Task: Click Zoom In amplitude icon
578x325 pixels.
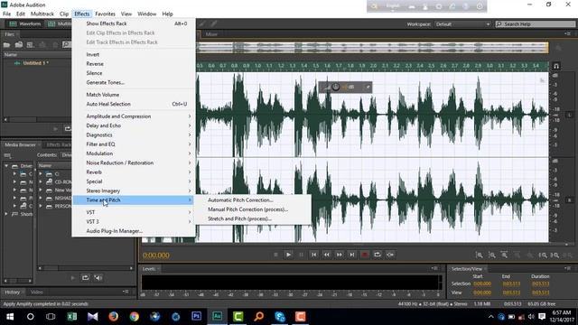Action: [x=479, y=255]
